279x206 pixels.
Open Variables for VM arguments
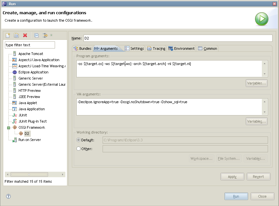[x=257, y=121]
